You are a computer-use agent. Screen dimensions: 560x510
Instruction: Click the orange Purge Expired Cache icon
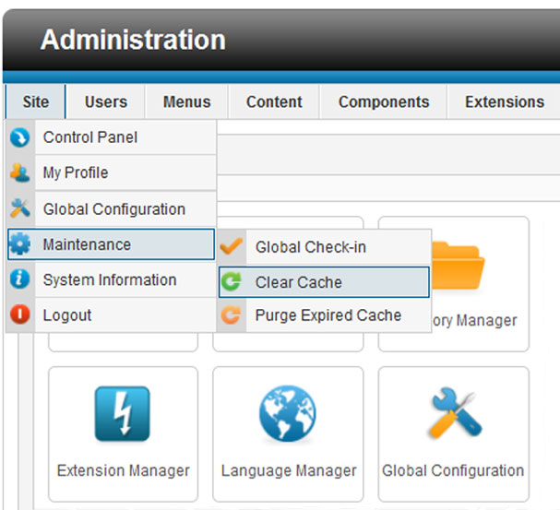(232, 315)
